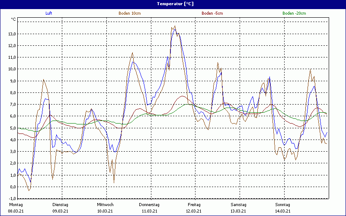Image resolution: width=346 pixels, height=216 pixels.
Task: Click the 5,0 y-axis value
Action: click(x=13, y=128)
